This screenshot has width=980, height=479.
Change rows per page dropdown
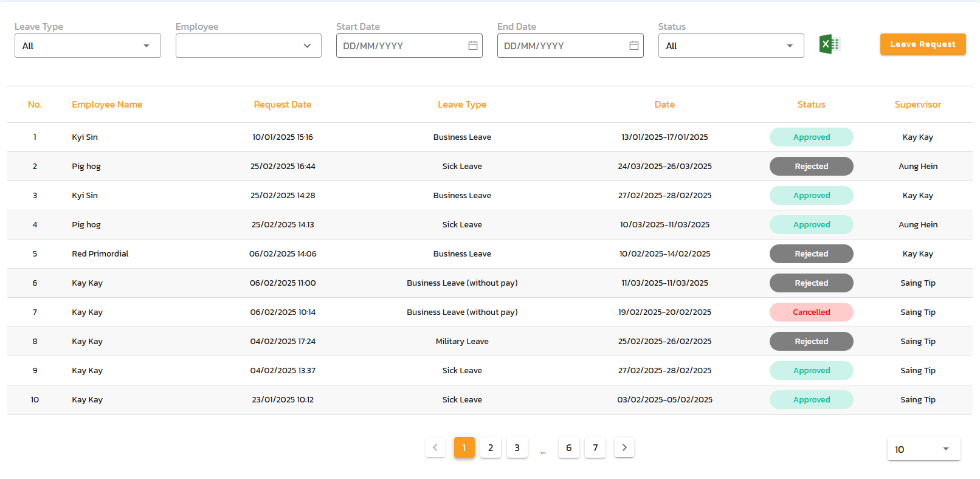coord(923,449)
